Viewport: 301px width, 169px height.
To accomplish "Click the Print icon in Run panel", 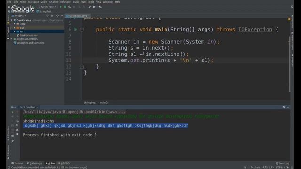I will pos(17,130).
